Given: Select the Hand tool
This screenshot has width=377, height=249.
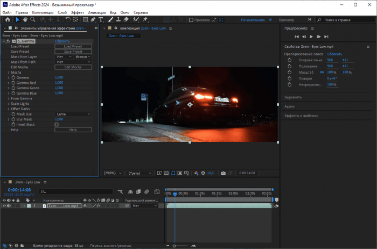Looking at the screenshot, I should (x=25, y=20).
